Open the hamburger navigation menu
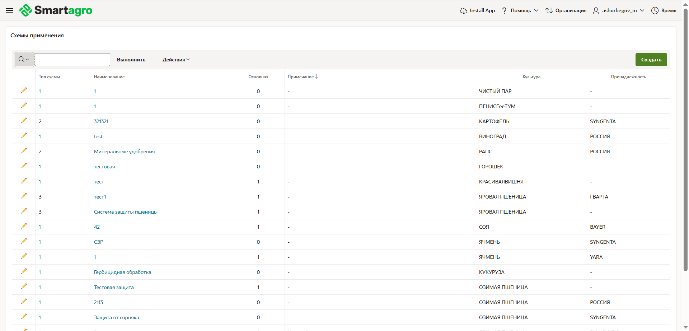The height and width of the screenshot is (331, 689). point(9,10)
